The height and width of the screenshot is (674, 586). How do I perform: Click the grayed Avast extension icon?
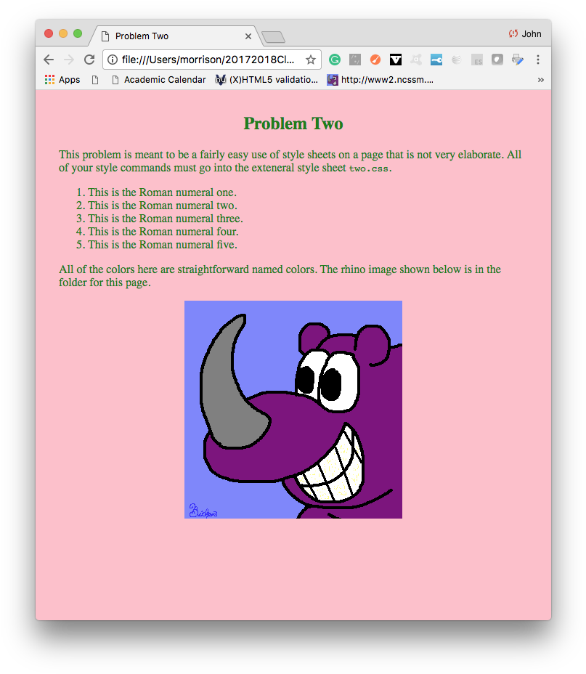pos(416,60)
